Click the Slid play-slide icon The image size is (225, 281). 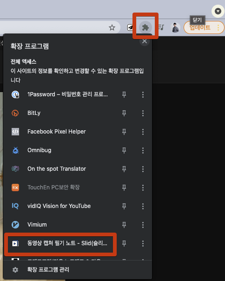coord(15,243)
